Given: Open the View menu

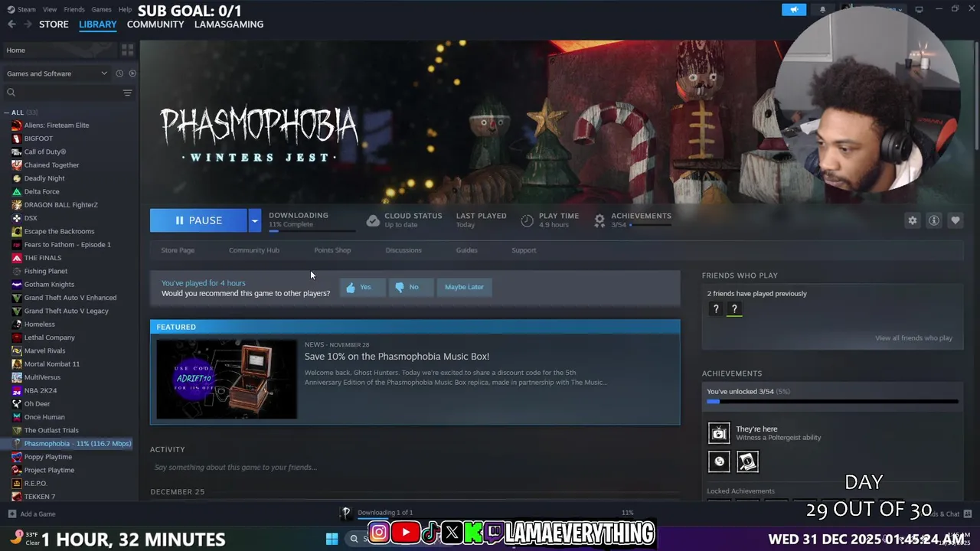Looking at the screenshot, I should (x=50, y=9).
